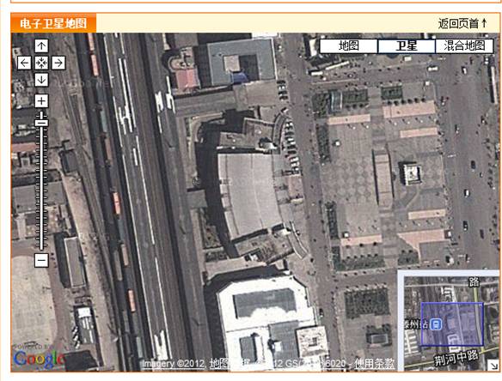Screen dimensions: 502x381
Task: Click Imagery ©2012 copyright text
Action: tap(173, 364)
